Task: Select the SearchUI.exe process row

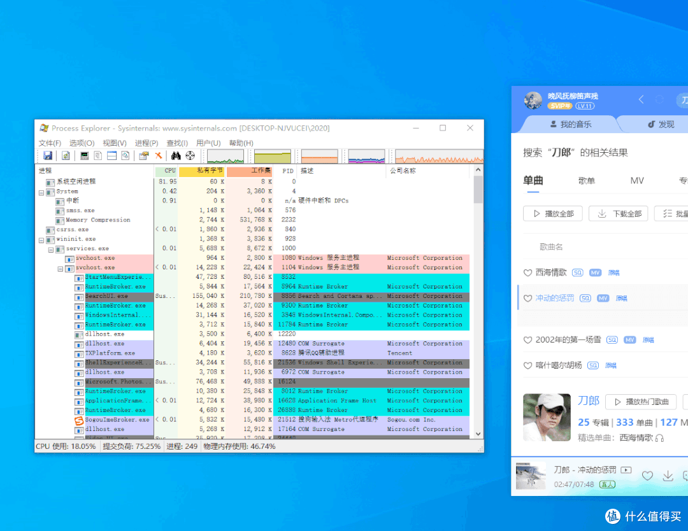Action: tap(272, 297)
